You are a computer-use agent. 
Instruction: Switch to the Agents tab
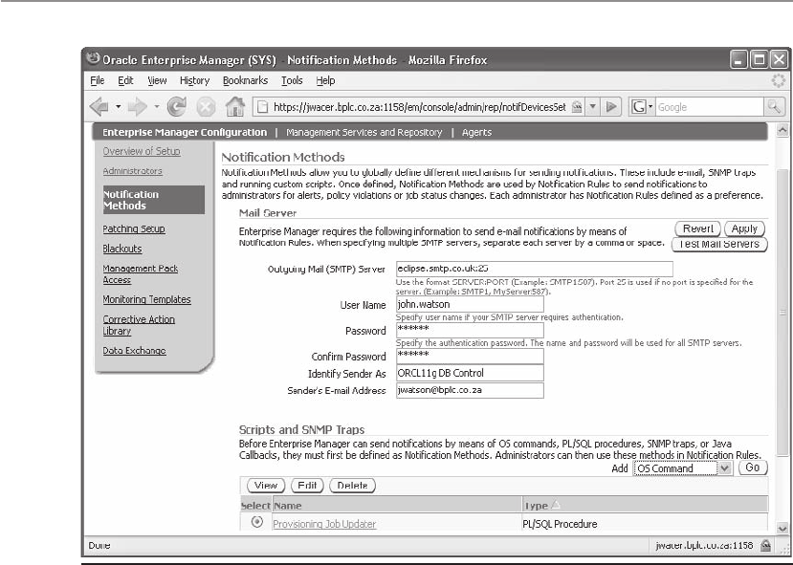pyautogui.click(x=476, y=132)
